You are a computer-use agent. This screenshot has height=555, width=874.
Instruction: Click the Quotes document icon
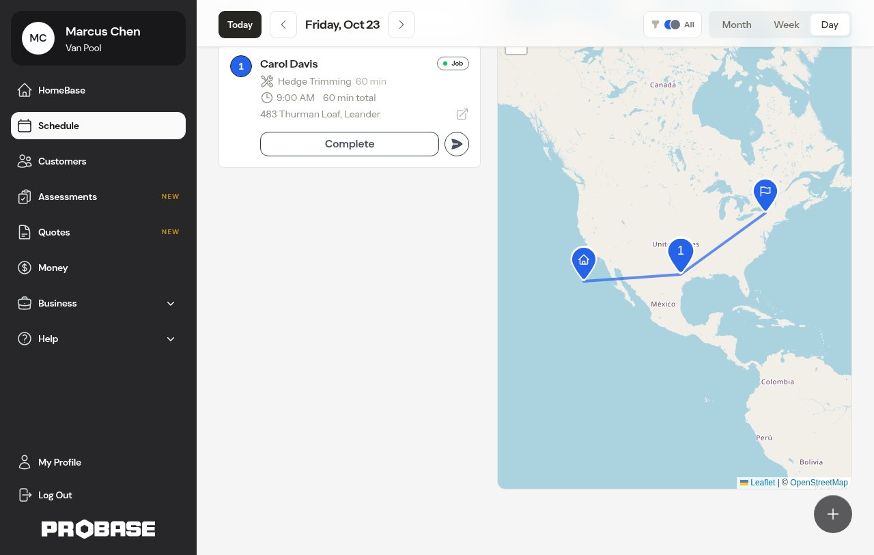point(25,232)
